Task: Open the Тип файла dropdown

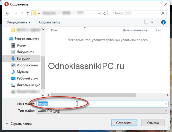Action: [102, 111]
